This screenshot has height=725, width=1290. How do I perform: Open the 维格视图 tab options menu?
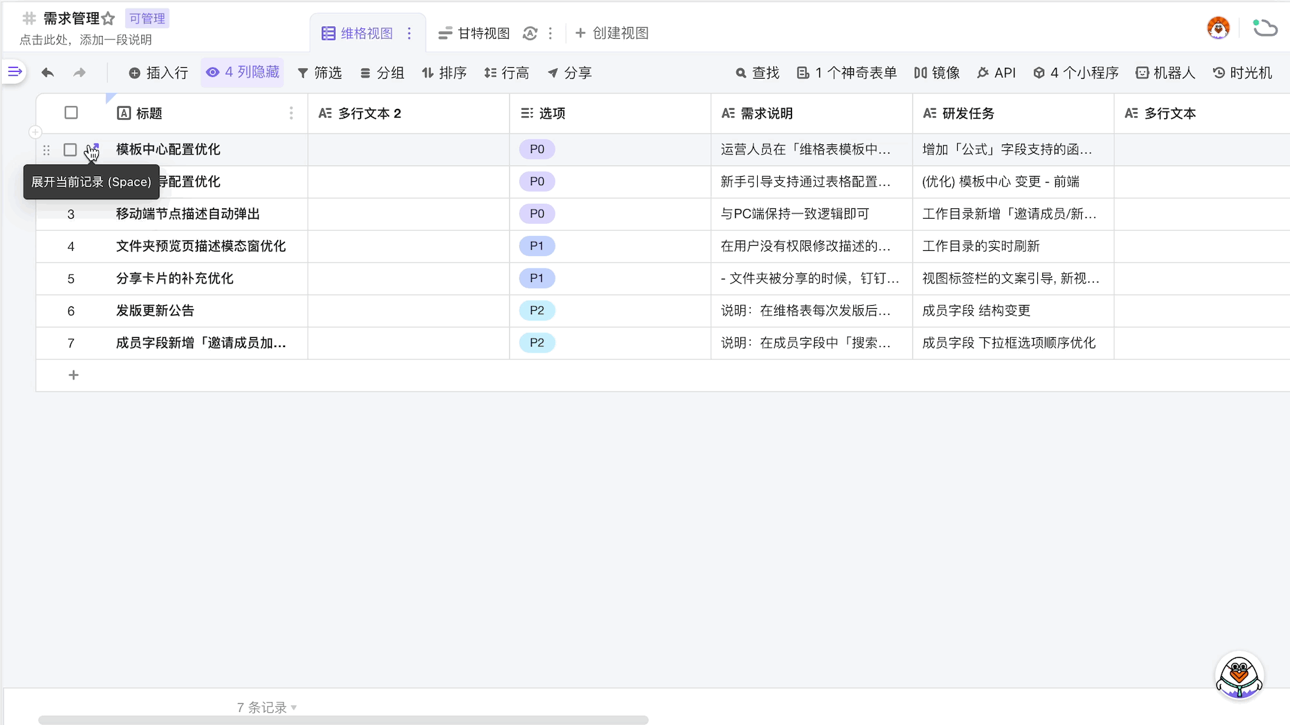click(x=410, y=34)
